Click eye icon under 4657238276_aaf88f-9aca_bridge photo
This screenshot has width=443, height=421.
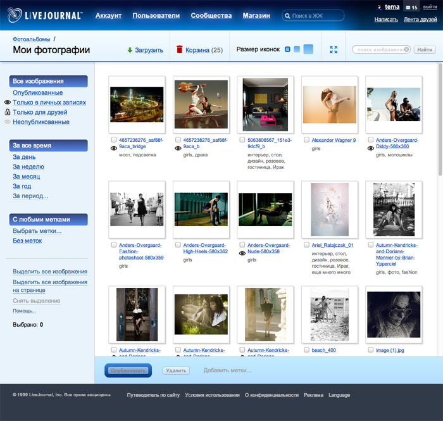(x=114, y=148)
